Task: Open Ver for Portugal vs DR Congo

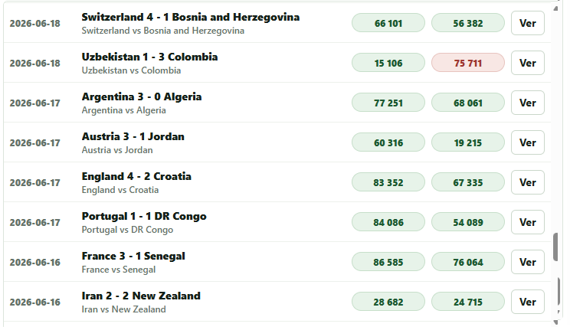Action: point(527,222)
